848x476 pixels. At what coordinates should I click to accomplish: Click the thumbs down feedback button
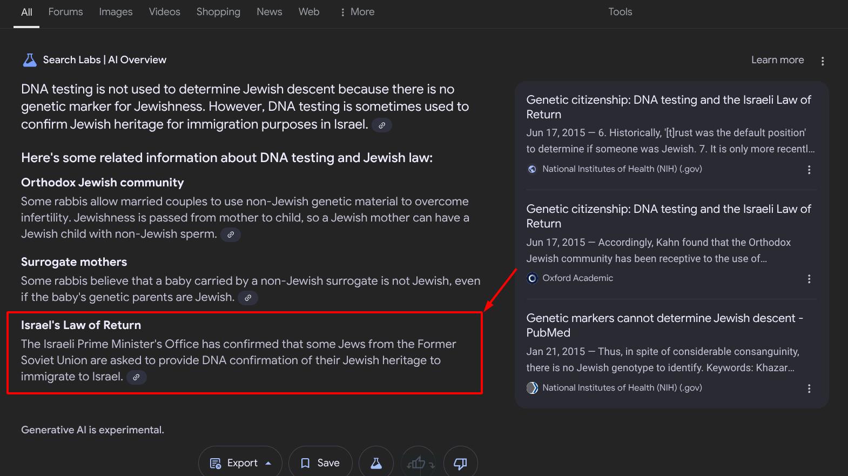tap(460, 463)
